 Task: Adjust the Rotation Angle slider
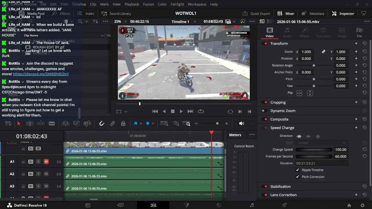pos(314,65)
